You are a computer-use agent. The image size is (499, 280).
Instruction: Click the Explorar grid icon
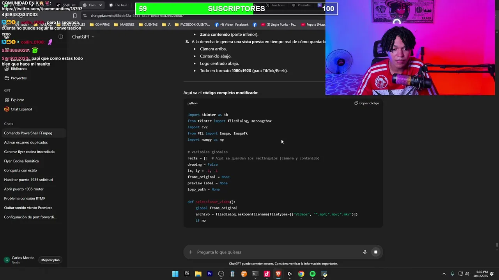coord(7,100)
